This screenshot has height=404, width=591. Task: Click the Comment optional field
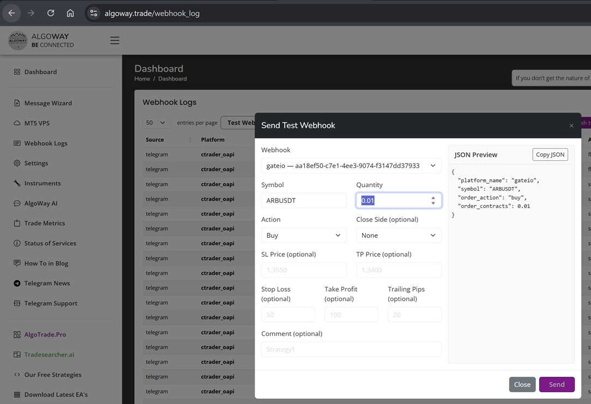(351, 349)
